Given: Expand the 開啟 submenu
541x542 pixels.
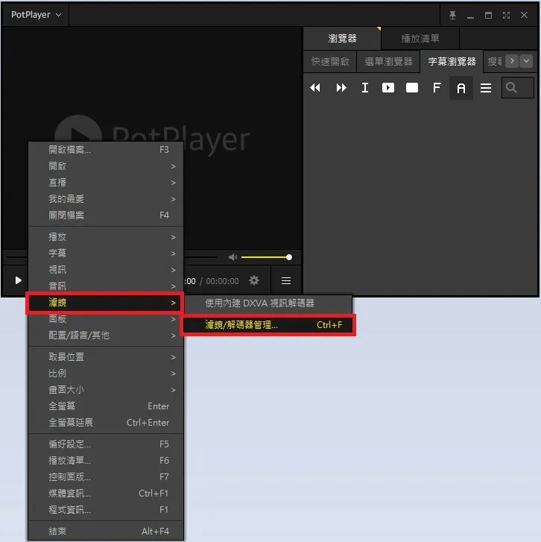Looking at the screenshot, I should tap(106, 166).
